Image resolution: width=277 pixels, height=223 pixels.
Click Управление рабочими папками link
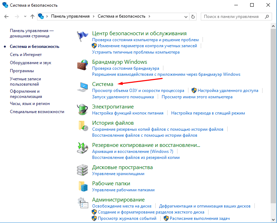tap(123, 190)
